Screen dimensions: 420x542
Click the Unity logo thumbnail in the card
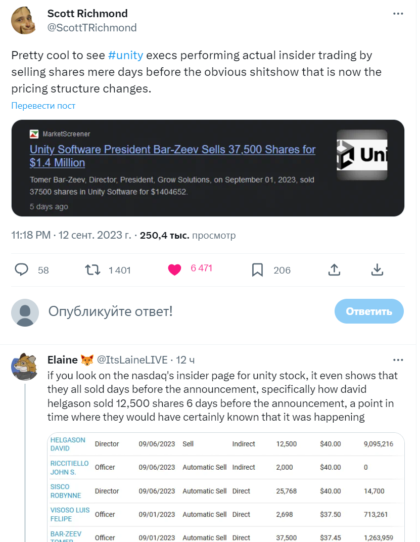pyautogui.click(x=362, y=155)
